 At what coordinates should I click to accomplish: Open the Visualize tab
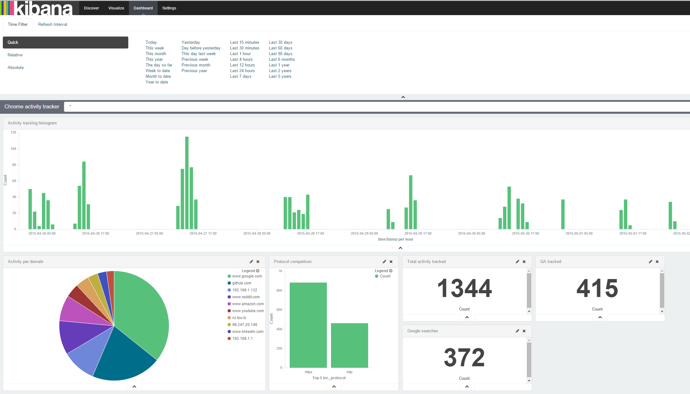click(x=116, y=8)
